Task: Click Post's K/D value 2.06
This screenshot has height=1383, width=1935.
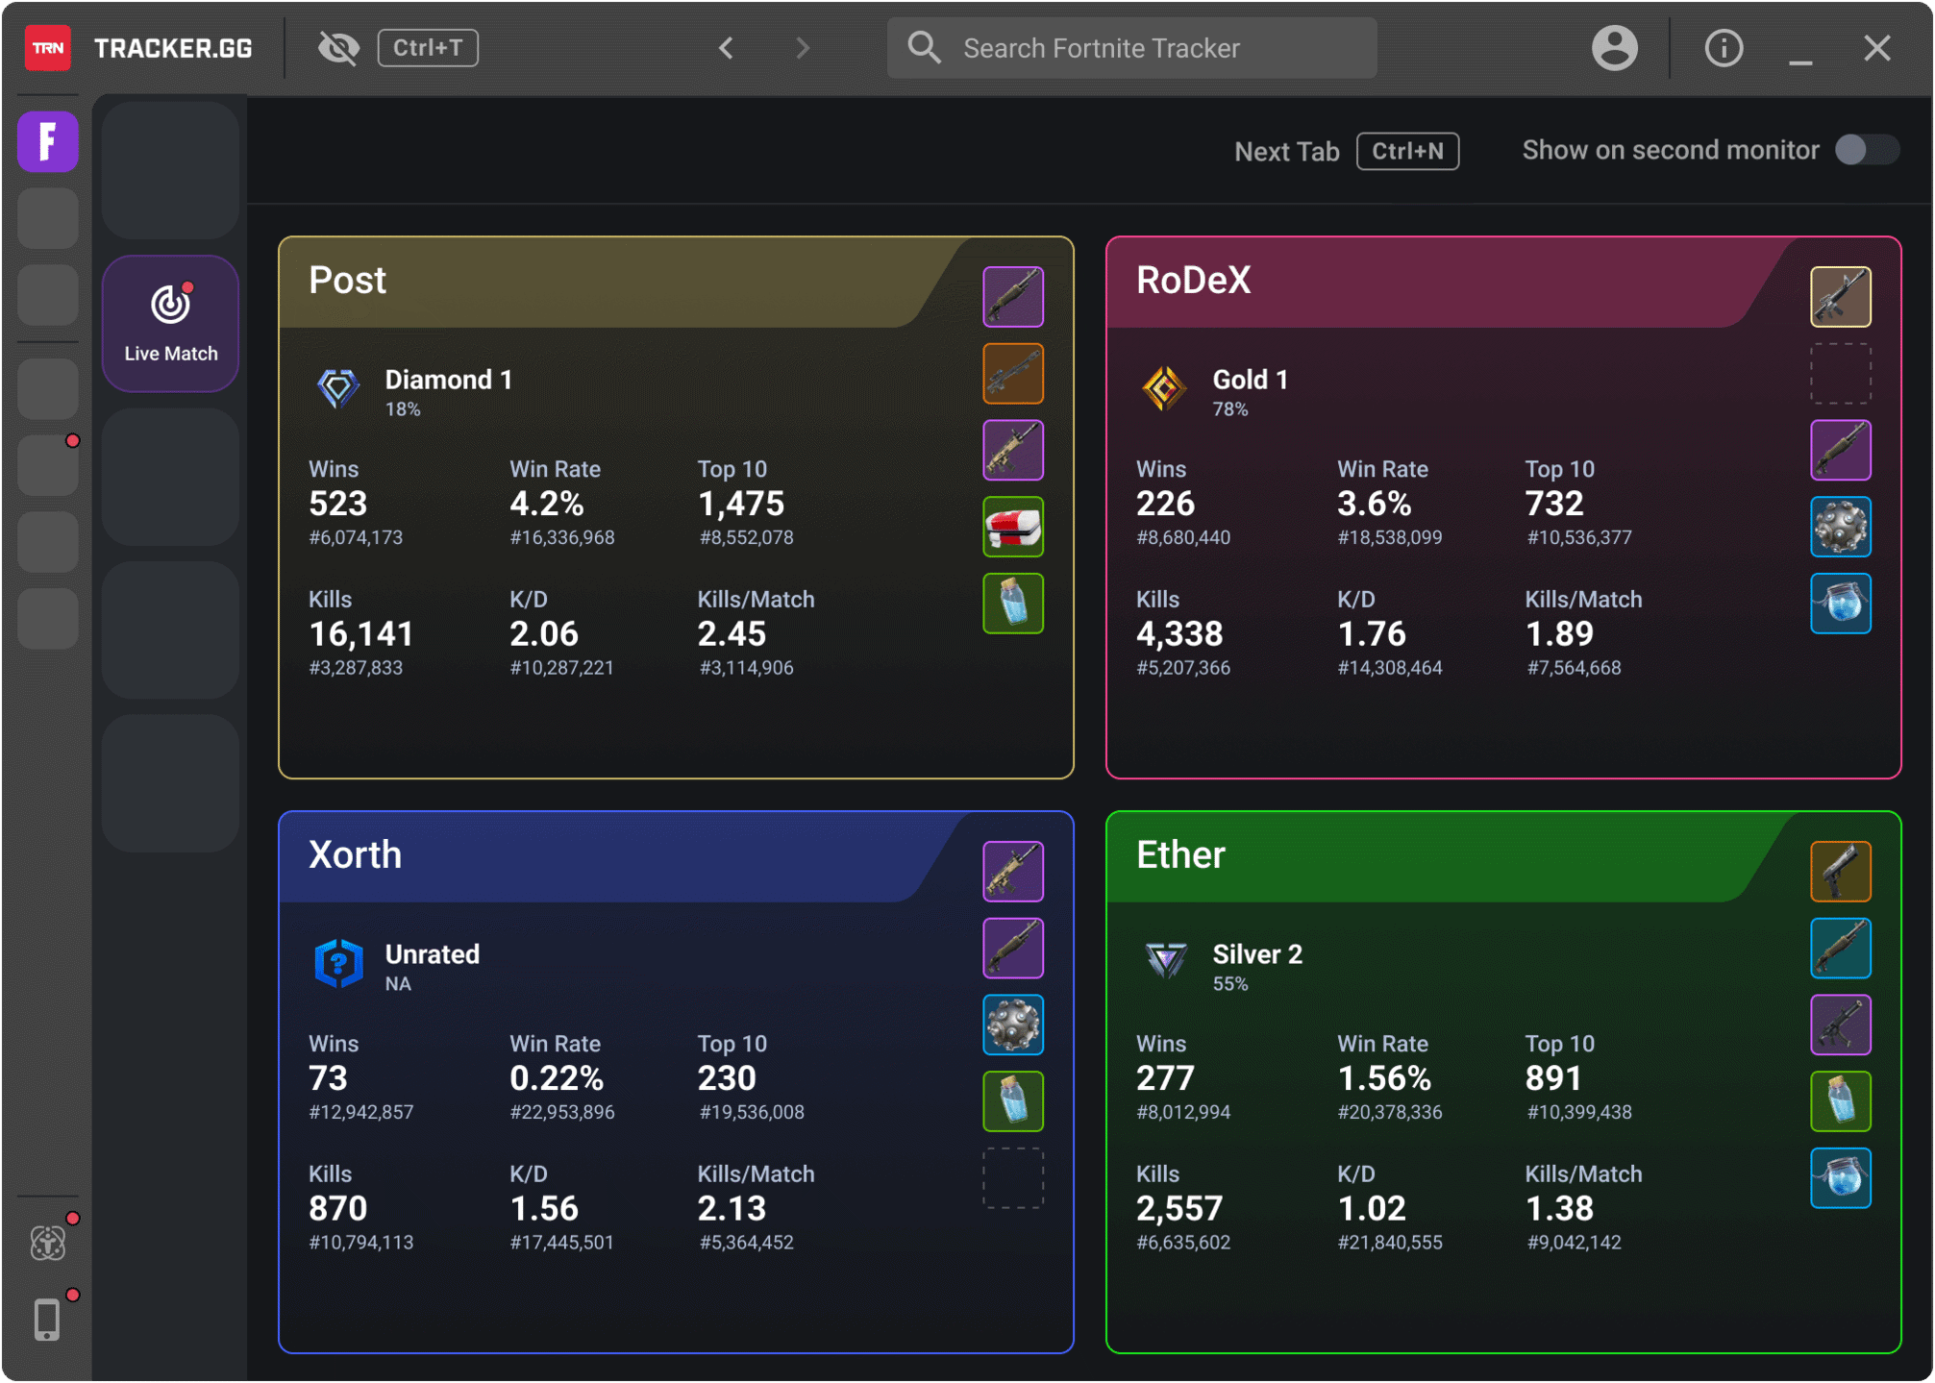Action: [x=544, y=634]
